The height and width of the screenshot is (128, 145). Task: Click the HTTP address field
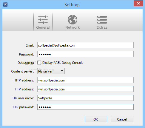click(x=85, y=80)
